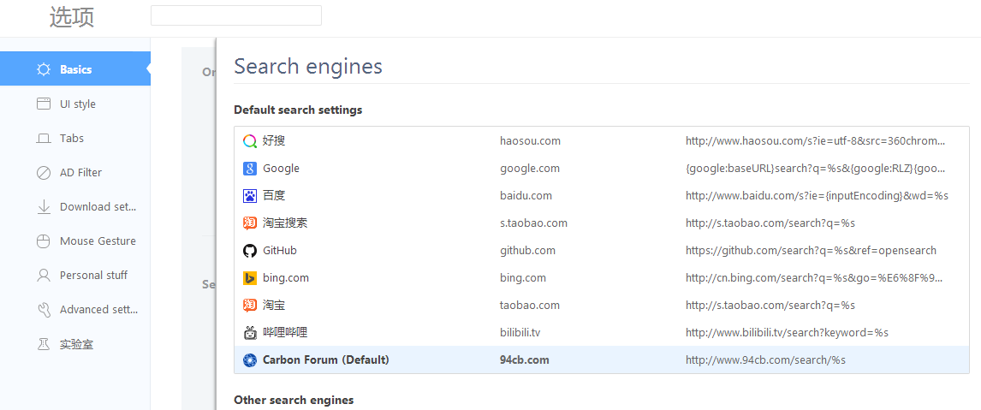The image size is (981, 410).
Task: Go to AD Filter settings
Action: point(75,173)
